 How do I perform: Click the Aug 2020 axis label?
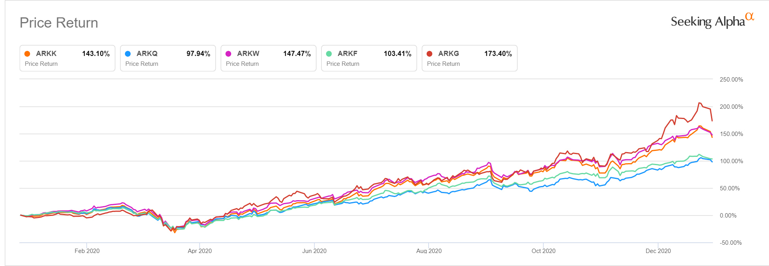click(x=429, y=251)
